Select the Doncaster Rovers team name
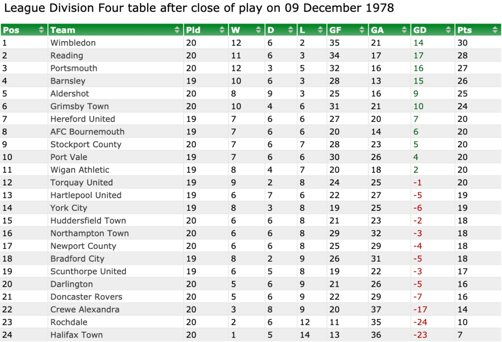Image resolution: width=502 pixels, height=342 pixels. coord(86,297)
